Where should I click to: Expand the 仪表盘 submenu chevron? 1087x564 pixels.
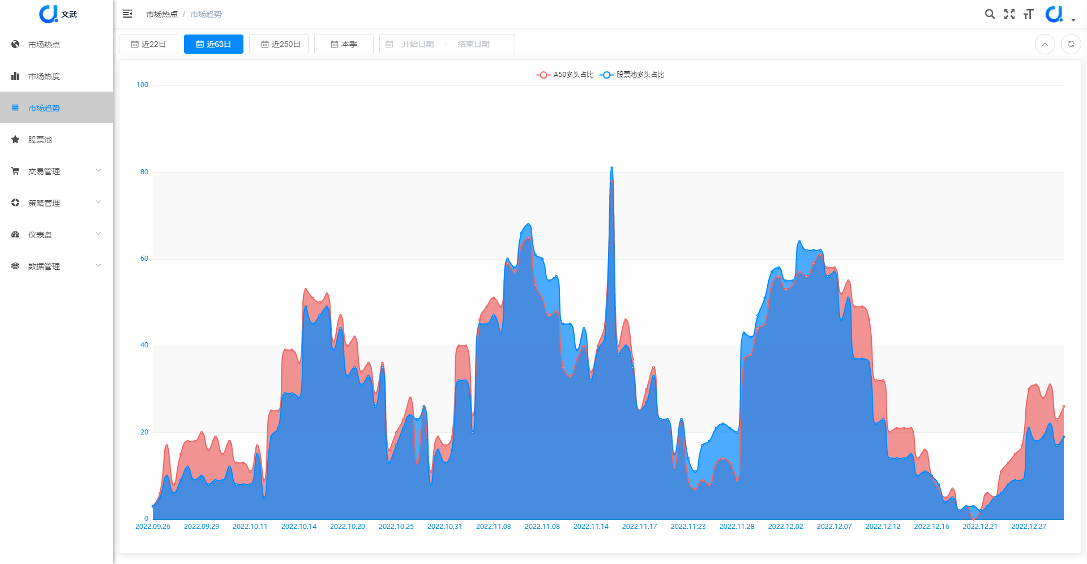(x=99, y=234)
